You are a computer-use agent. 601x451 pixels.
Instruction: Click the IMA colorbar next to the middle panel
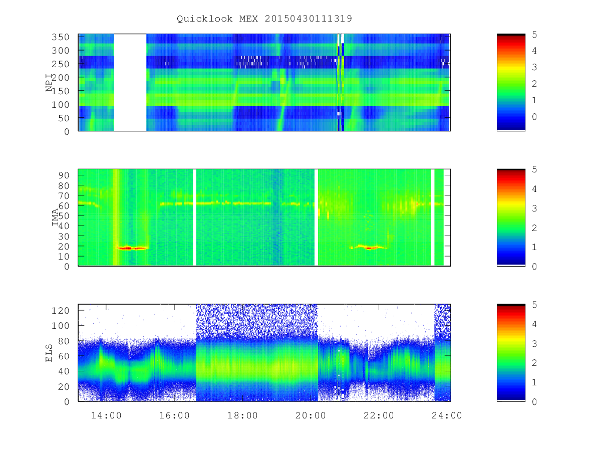[x=511, y=217]
